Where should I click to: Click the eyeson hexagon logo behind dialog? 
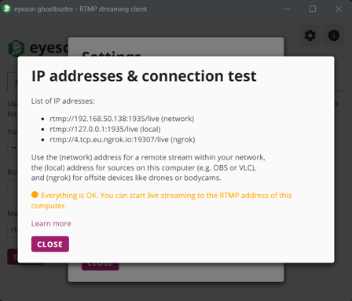pos(16,48)
